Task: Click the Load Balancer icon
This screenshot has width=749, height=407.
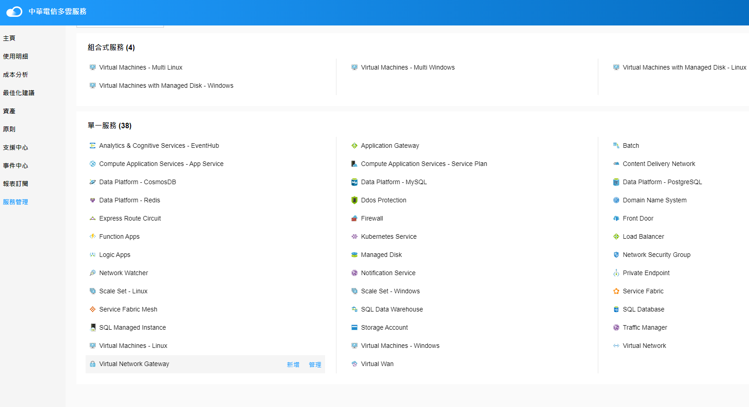Action: [617, 236]
